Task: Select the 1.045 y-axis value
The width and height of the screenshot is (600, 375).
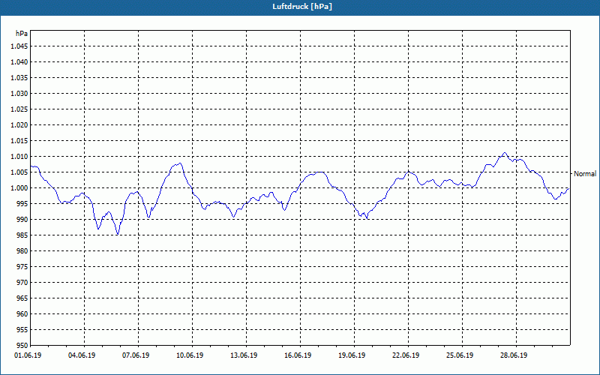Action: click(19, 46)
